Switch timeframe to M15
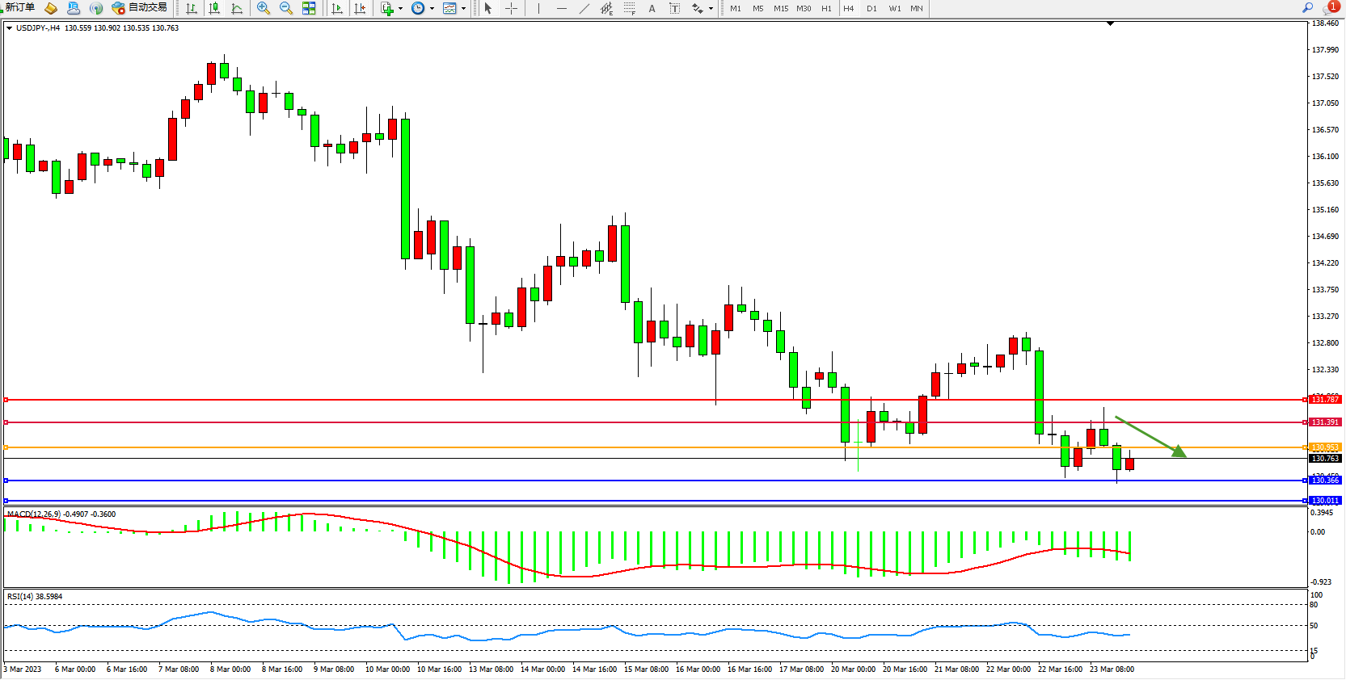This screenshot has height=680, width=1346. [780, 8]
